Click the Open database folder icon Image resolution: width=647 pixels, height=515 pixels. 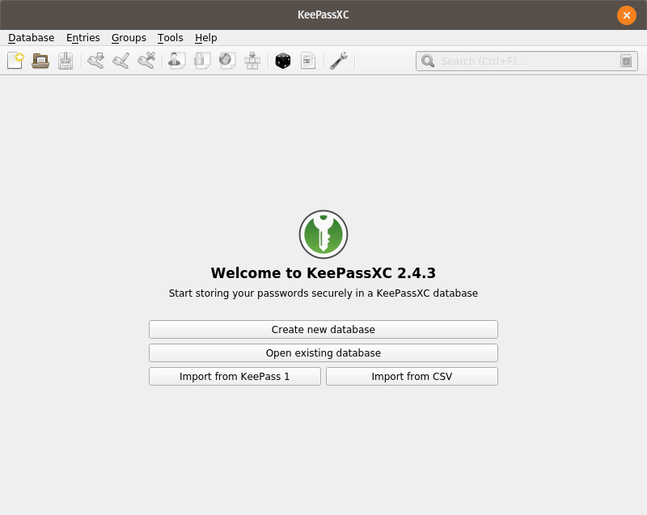(40, 61)
